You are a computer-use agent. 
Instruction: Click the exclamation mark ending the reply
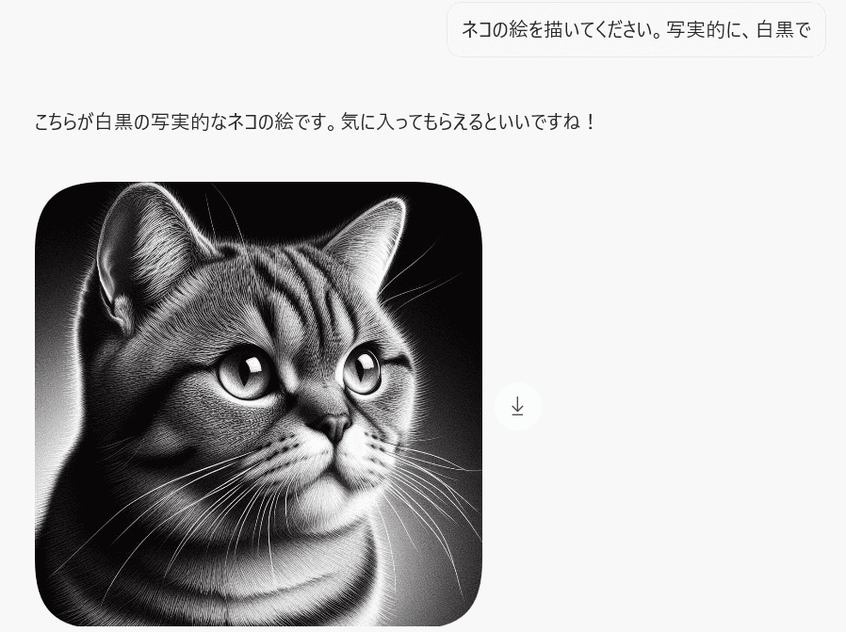point(591,122)
